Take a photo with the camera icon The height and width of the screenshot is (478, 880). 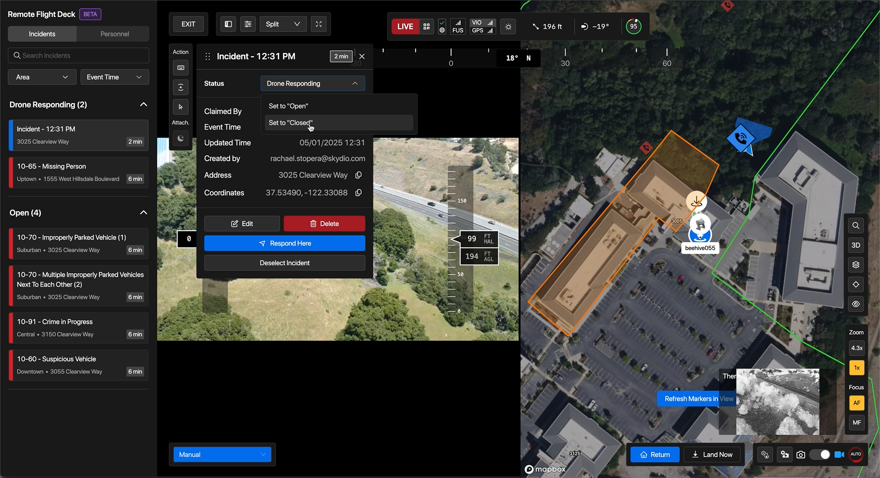tap(801, 455)
